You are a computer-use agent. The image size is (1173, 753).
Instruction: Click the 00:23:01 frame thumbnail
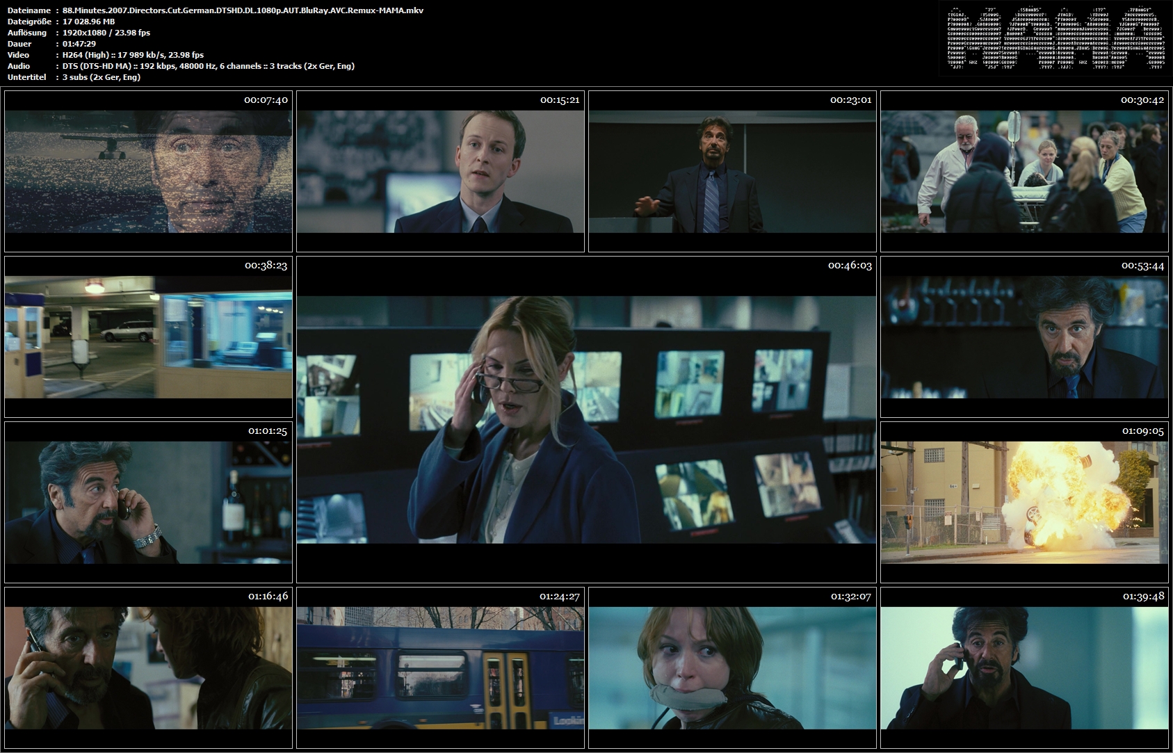pyautogui.click(x=732, y=171)
